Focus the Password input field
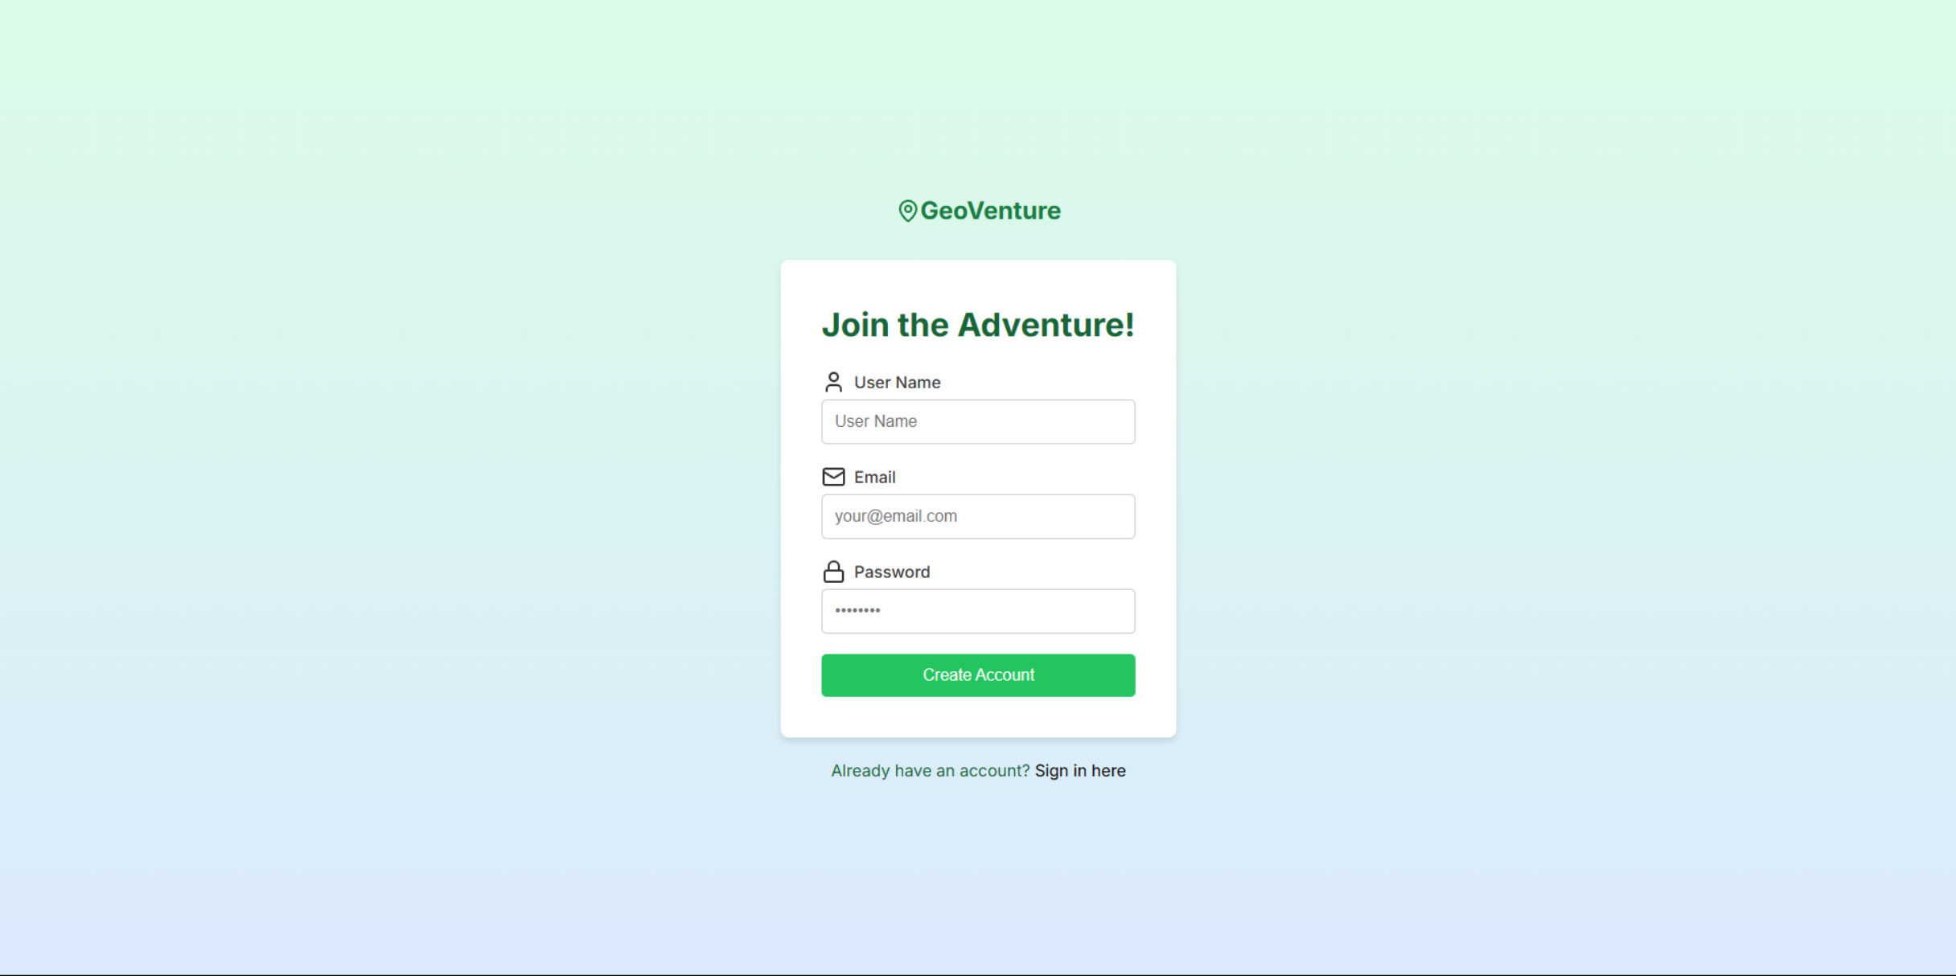Screen dimensions: 1956x976 coord(978,611)
